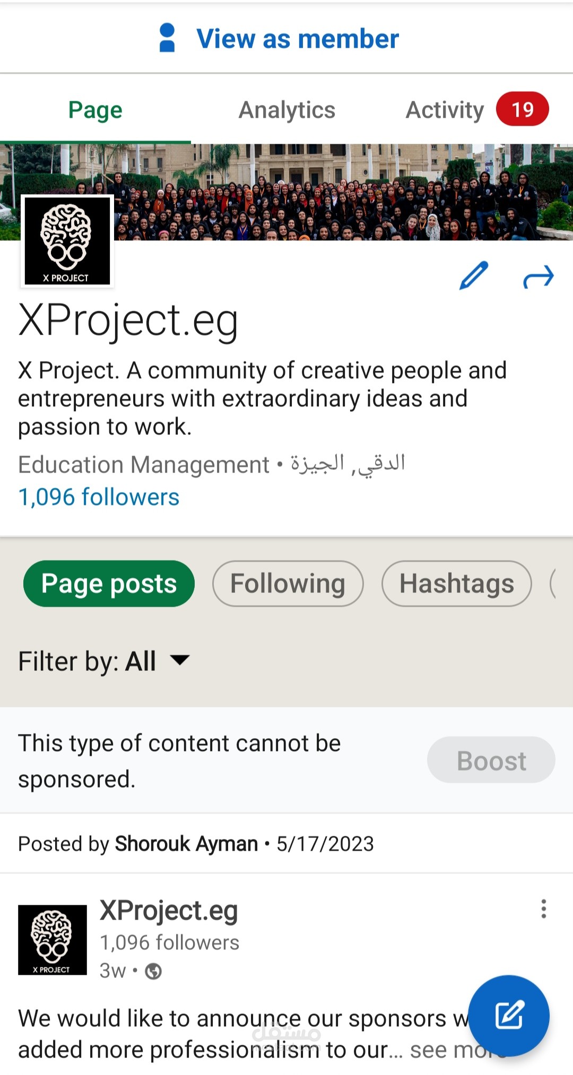Tap the pencil edit page icon
Viewport: 573px width, 1075px height.
pos(473,275)
